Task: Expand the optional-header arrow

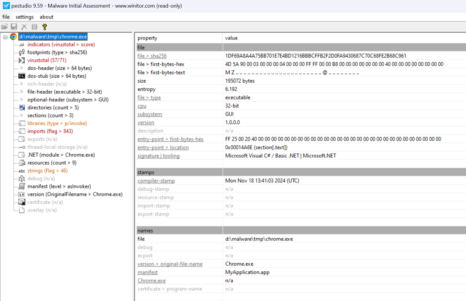Action: pyautogui.click(x=22, y=100)
